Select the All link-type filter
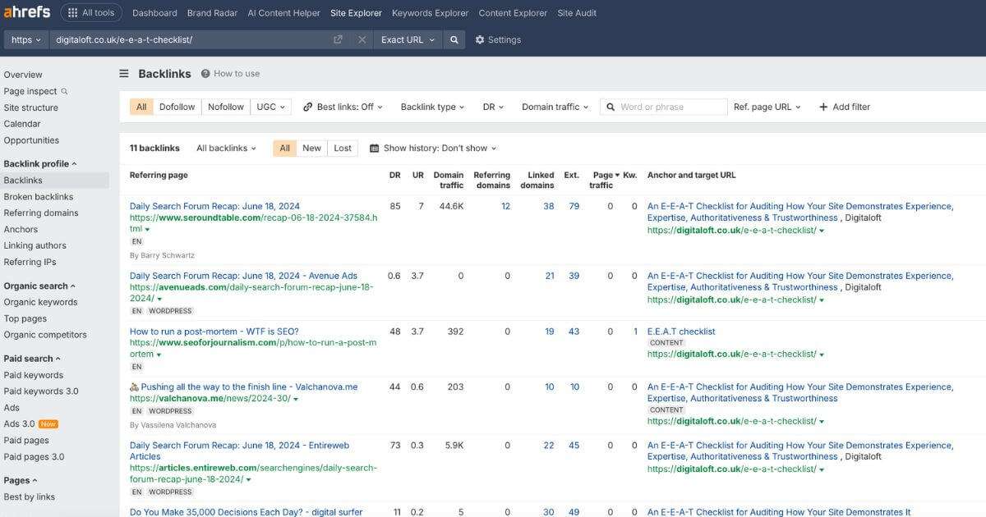This screenshot has height=517, width=986. pos(141,107)
